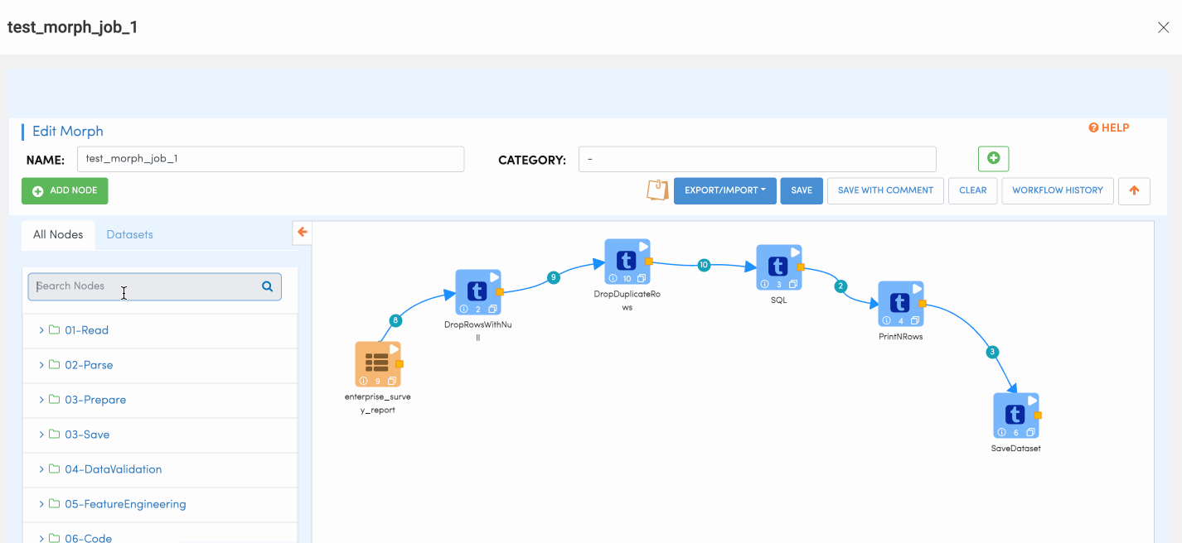This screenshot has width=1182, height=543.
Task: Open info icon on DropDuplicateRows node
Action: click(x=613, y=278)
